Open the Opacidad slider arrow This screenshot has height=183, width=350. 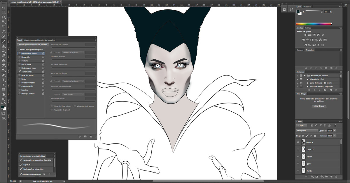(x=335, y=131)
